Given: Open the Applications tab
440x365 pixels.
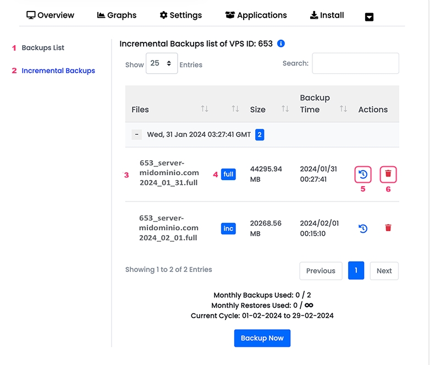Looking at the screenshot, I should point(256,15).
